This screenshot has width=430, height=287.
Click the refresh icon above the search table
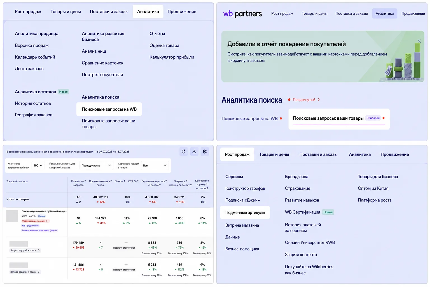click(x=183, y=152)
